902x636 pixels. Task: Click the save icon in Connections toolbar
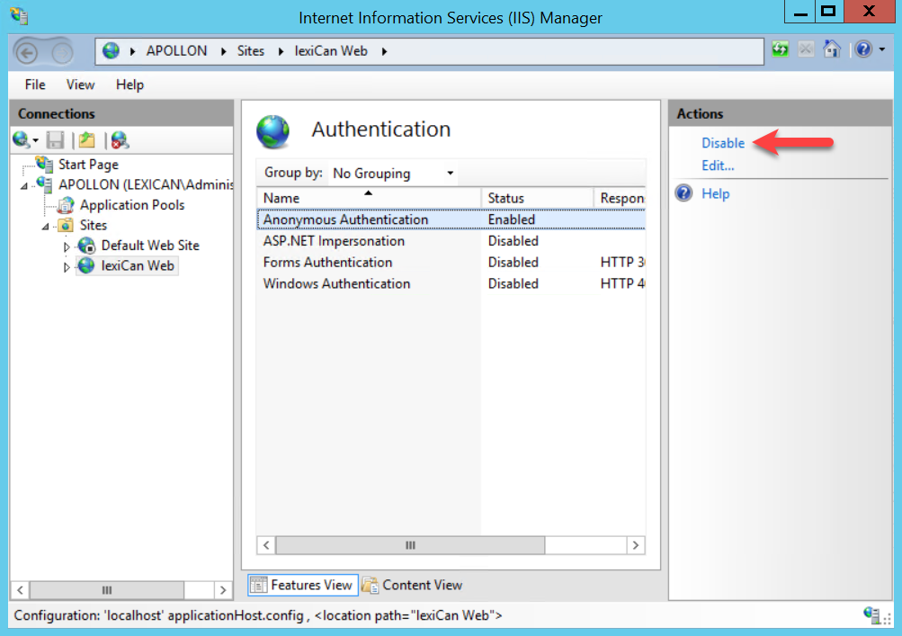(56, 139)
